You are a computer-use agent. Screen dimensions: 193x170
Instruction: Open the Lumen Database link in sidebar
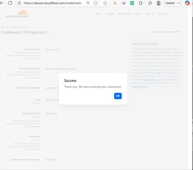140,87
